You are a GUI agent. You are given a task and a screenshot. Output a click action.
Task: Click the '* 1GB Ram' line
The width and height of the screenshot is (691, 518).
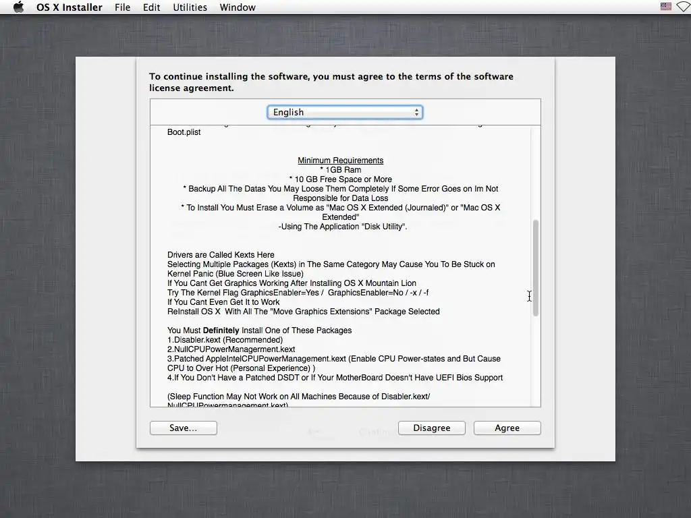pyautogui.click(x=340, y=170)
